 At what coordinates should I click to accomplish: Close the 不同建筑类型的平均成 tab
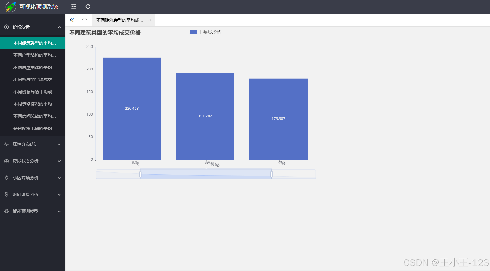point(150,20)
